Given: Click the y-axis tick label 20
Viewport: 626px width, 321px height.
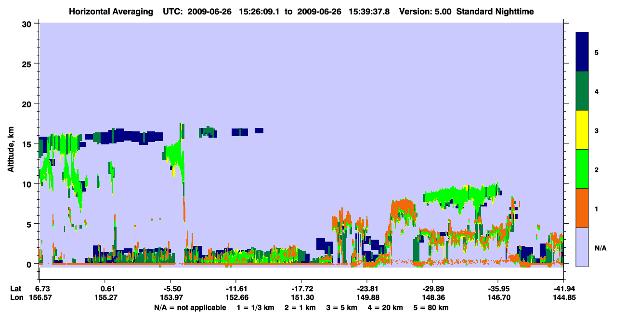Looking at the screenshot, I should (28, 104).
